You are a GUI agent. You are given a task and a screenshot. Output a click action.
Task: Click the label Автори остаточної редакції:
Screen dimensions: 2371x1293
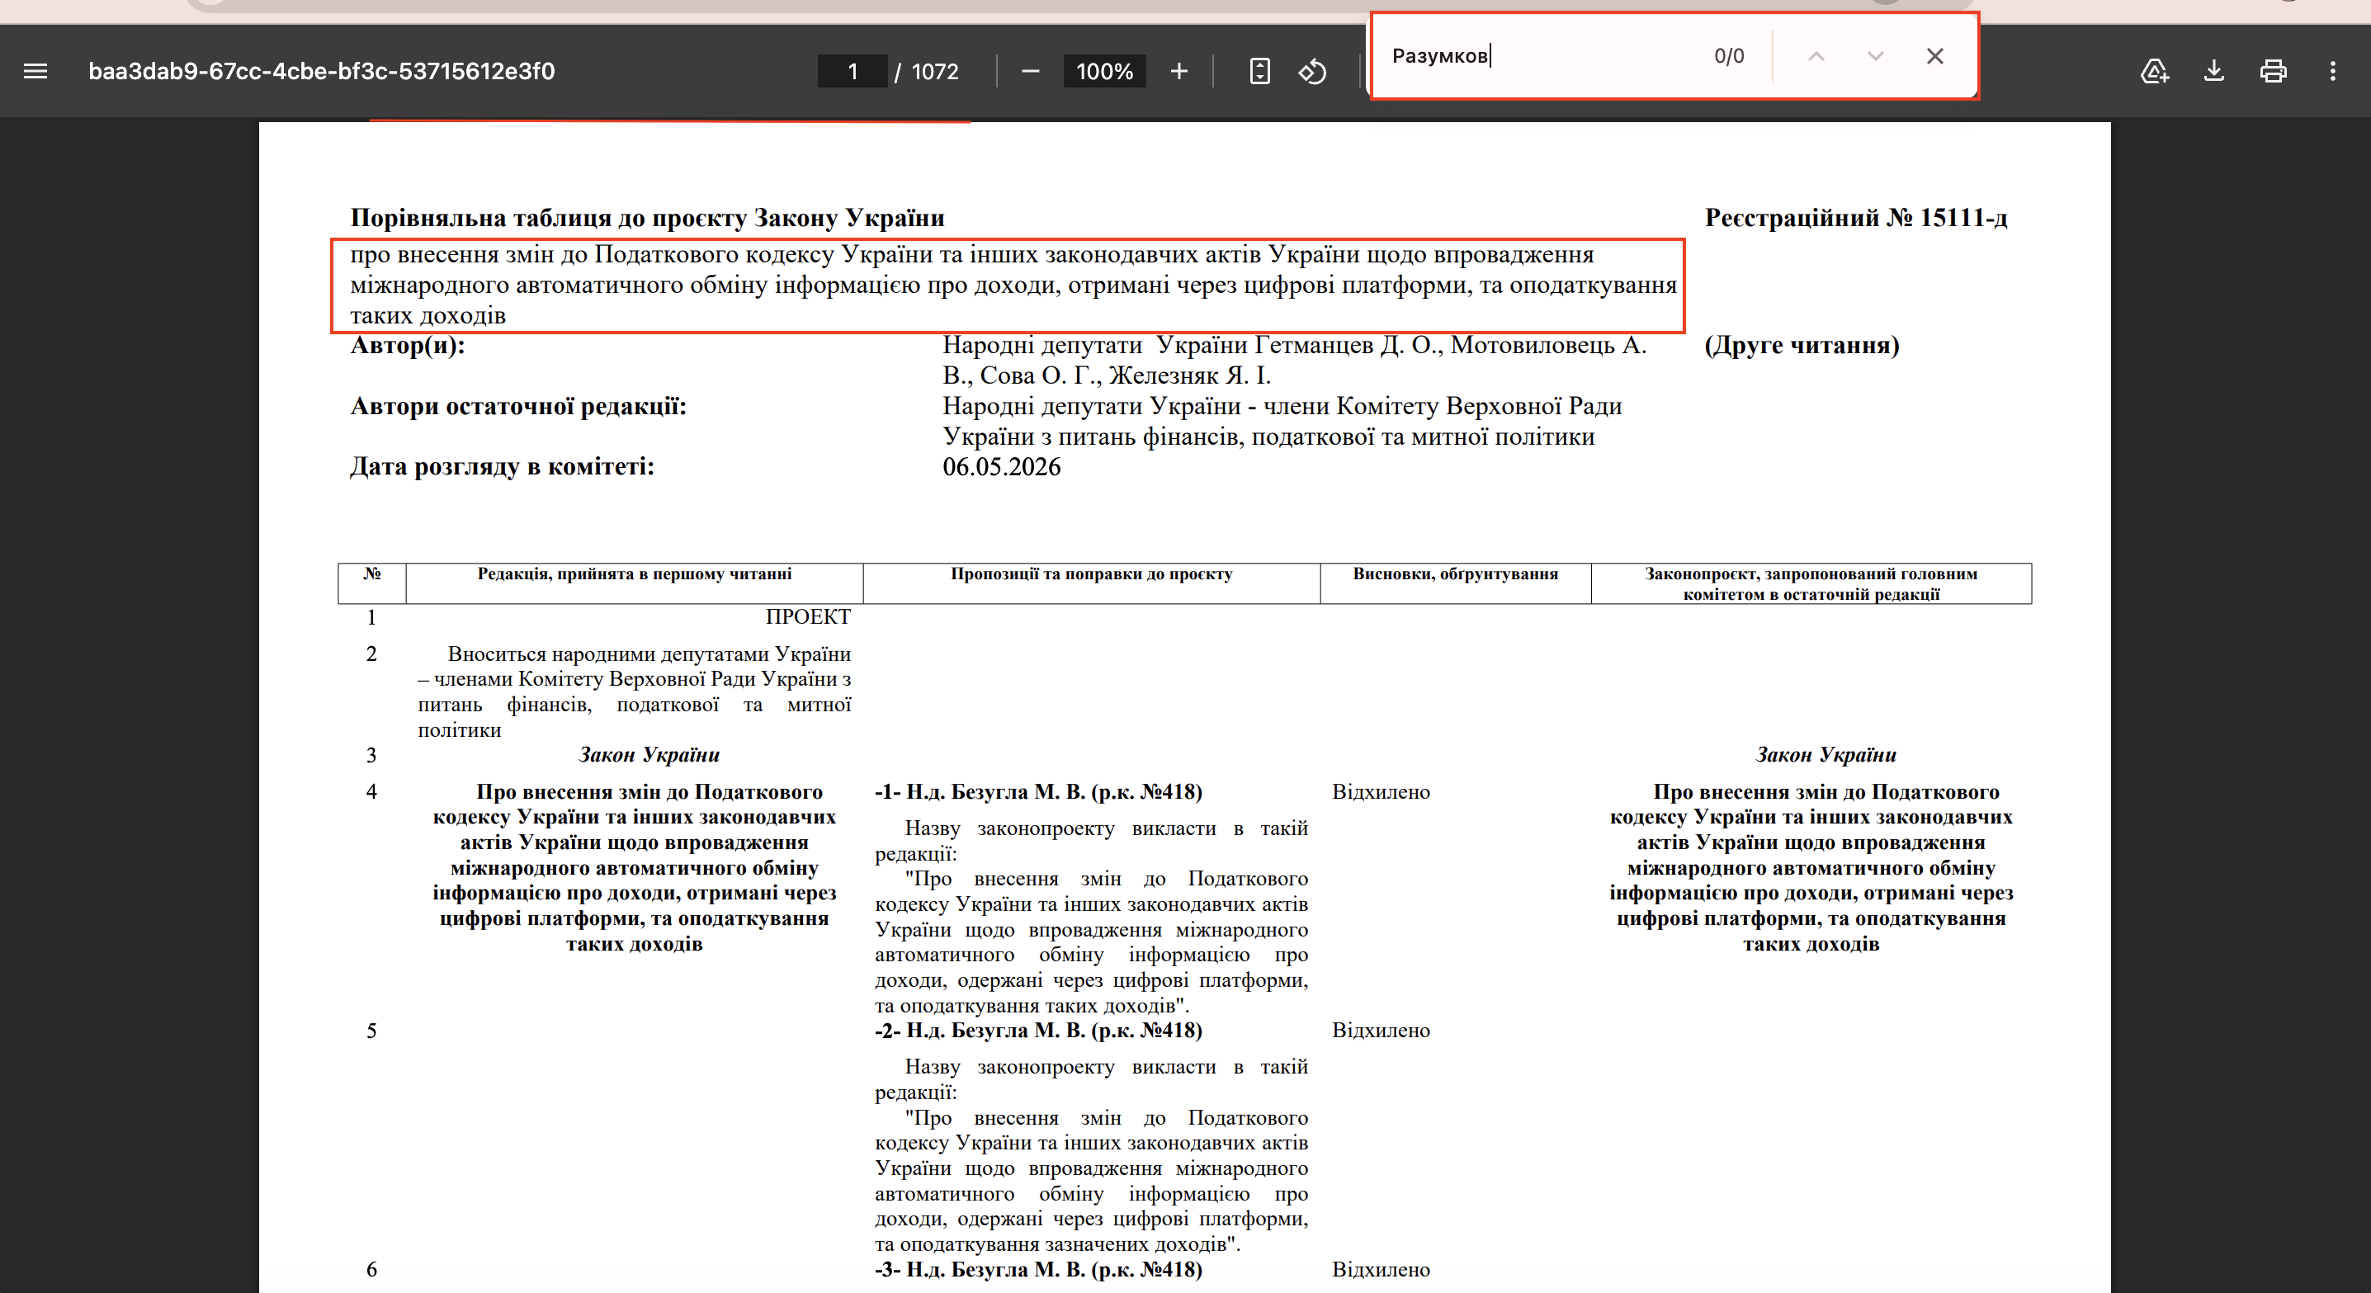point(518,406)
